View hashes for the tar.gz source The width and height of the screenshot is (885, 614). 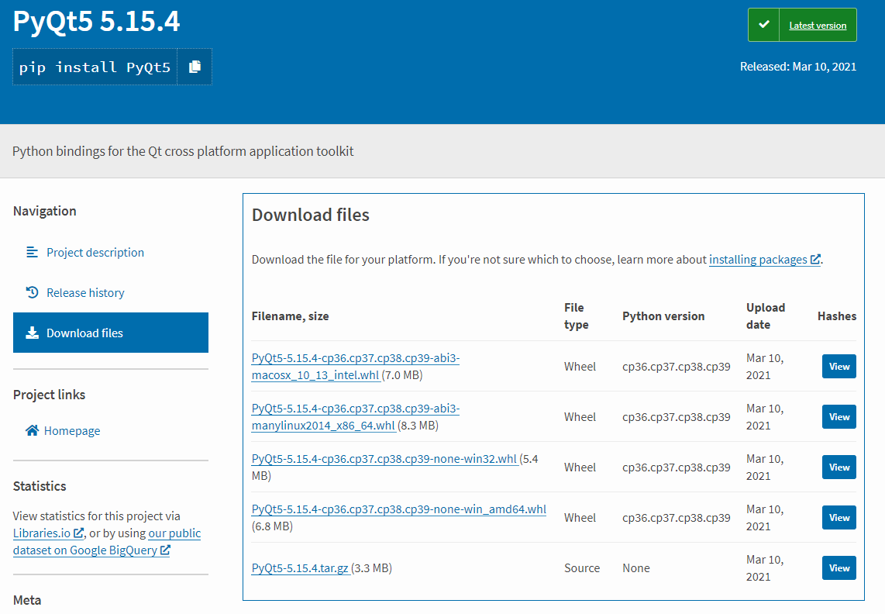[839, 567]
